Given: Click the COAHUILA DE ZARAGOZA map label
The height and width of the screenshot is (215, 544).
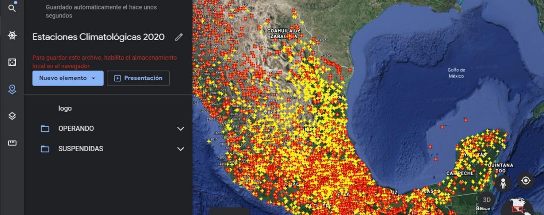Looking at the screenshot, I should [x=283, y=33].
